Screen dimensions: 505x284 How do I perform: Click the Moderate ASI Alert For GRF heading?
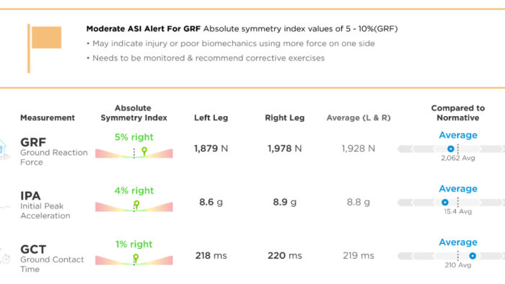point(144,29)
